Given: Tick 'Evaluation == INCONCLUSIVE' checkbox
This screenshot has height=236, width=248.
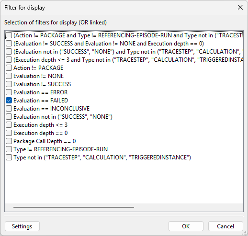Looking at the screenshot, I should (9, 109).
